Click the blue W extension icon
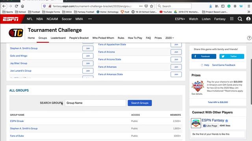252x141 pixels. point(241,6)
